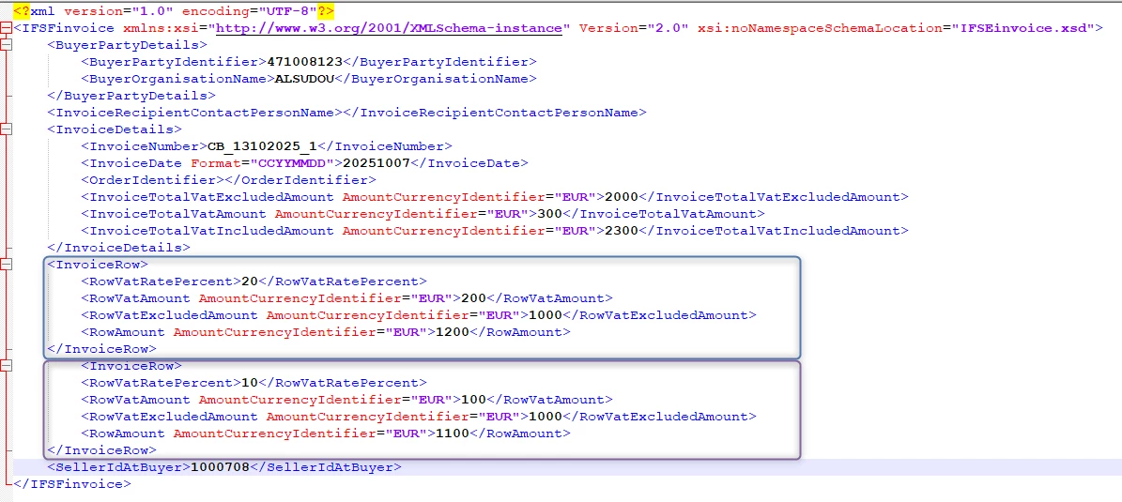The image size is (1122, 502).
Task: Click the RowAmount value 1200
Action: click(453, 332)
